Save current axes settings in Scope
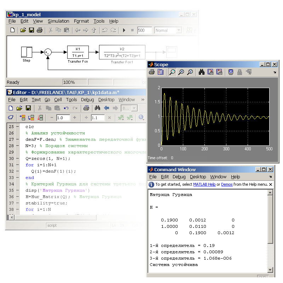Screen dimensions: 283x283 pos(210,72)
